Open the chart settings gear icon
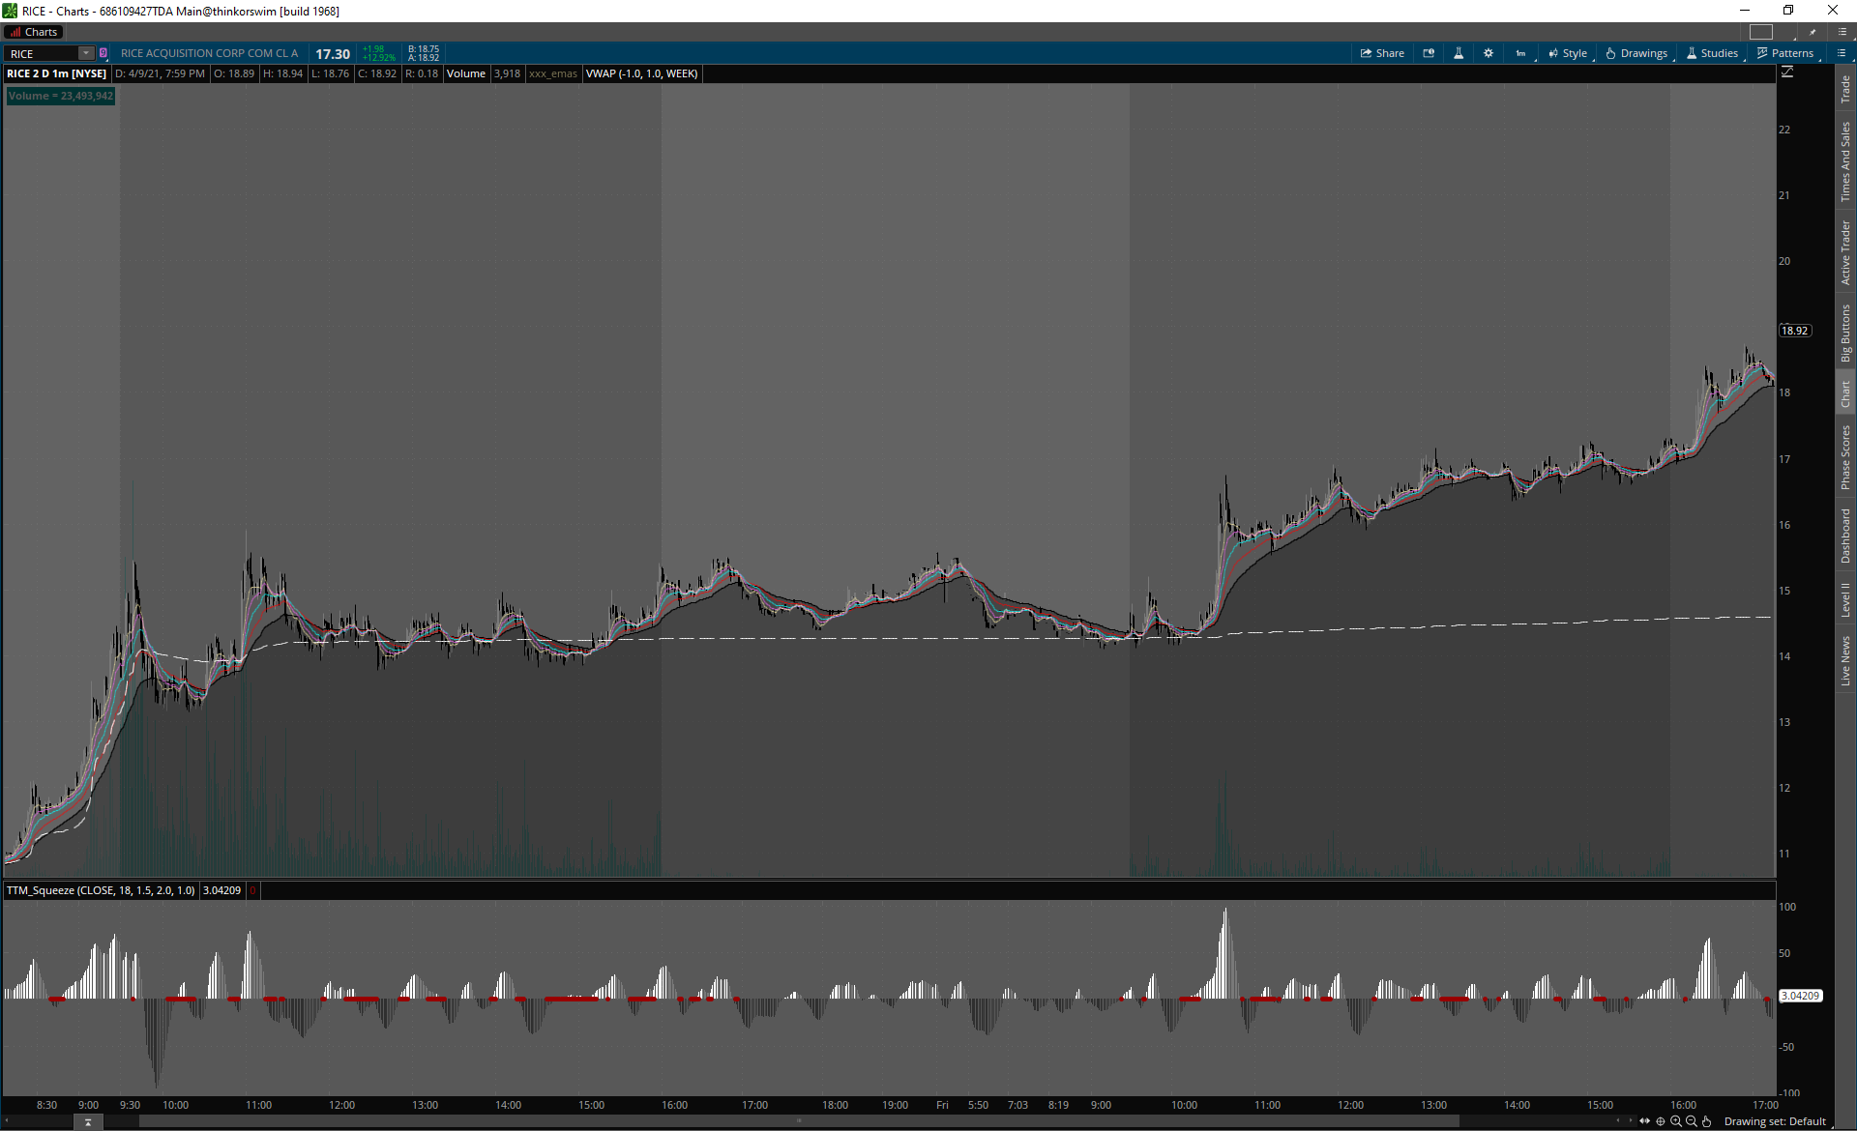 pyautogui.click(x=1489, y=53)
